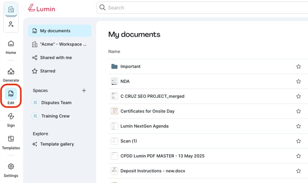Star Deposit Instructions - new.docx

[x=299, y=171]
